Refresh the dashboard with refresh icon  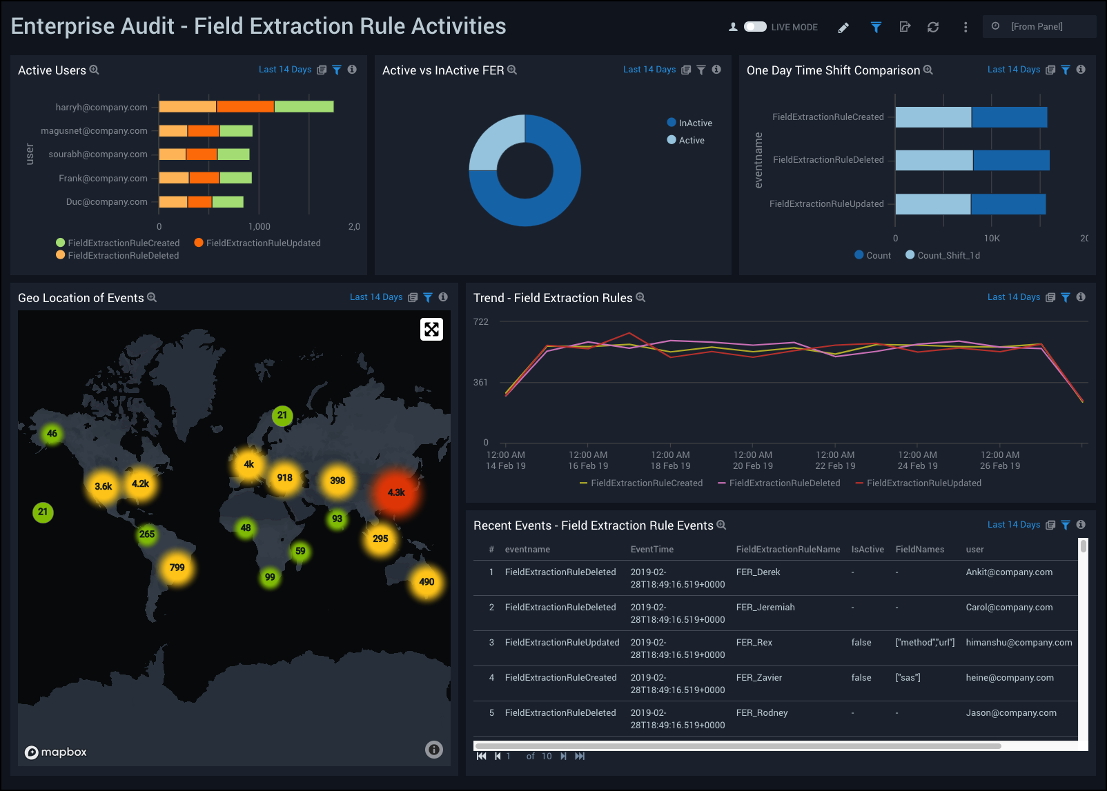(933, 27)
